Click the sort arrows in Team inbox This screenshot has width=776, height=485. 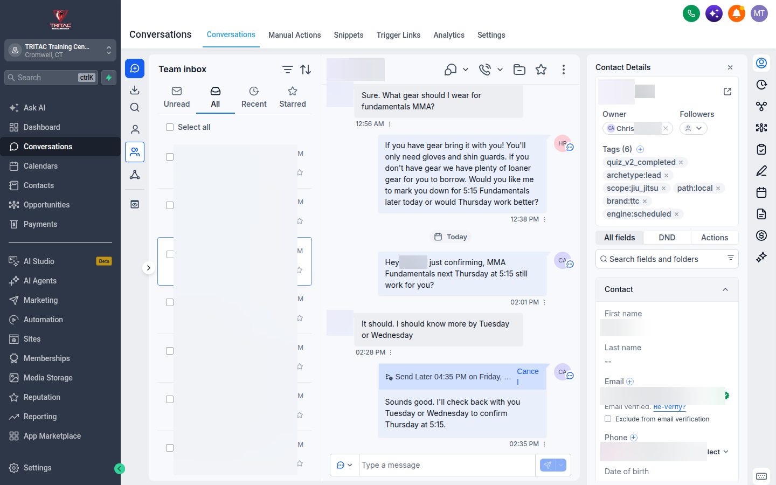(x=306, y=70)
